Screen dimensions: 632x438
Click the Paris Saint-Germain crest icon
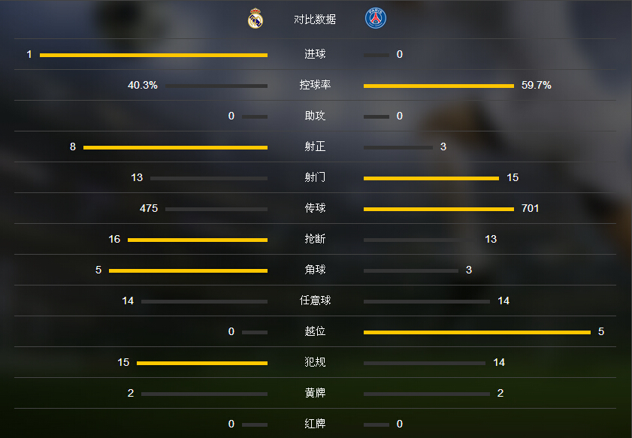click(x=375, y=19)
